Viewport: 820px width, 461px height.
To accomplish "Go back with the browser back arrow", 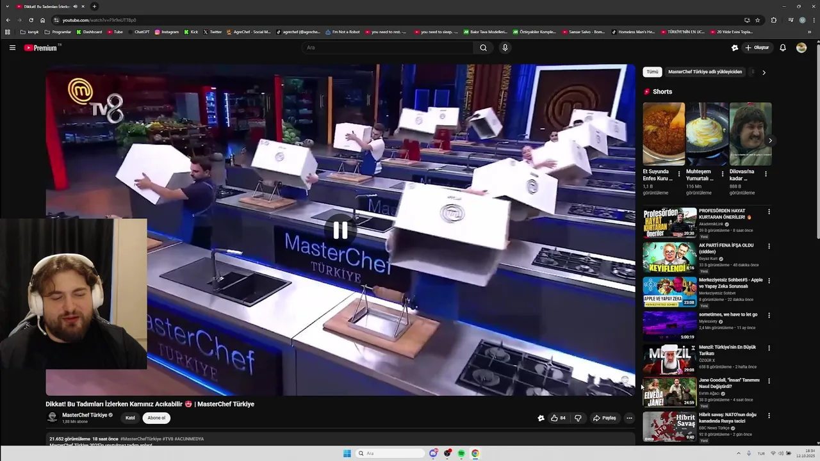I will (x=8, y=20).
